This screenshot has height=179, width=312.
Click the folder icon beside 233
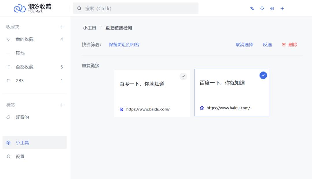pyautogui.click(x=8, y=81)
